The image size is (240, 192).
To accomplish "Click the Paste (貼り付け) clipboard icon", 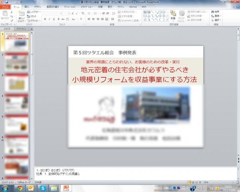I will (x=5, y=14).
